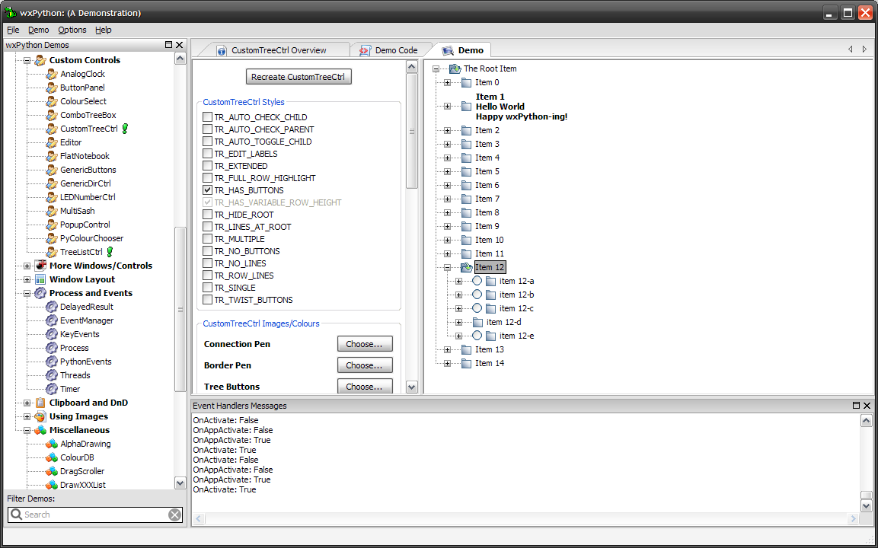Click Choose button for Connection Pen

[x=365, y=344]
